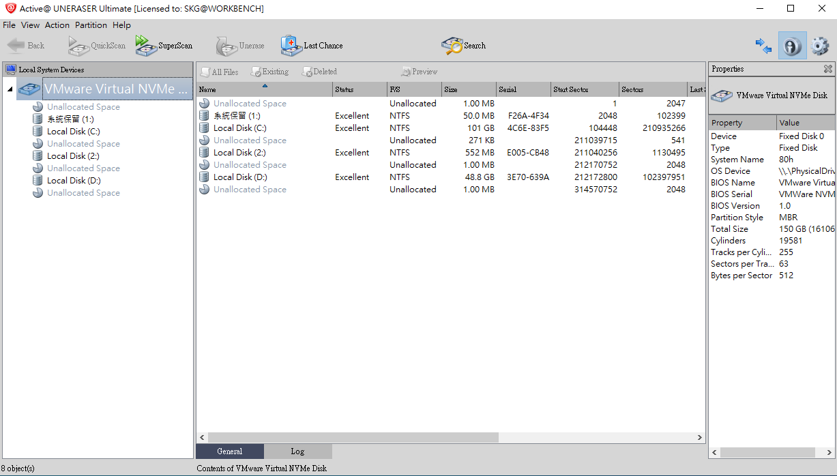
Task: Click the Properties panel scrollbar left arrow
Action: [x=714, y=452]
